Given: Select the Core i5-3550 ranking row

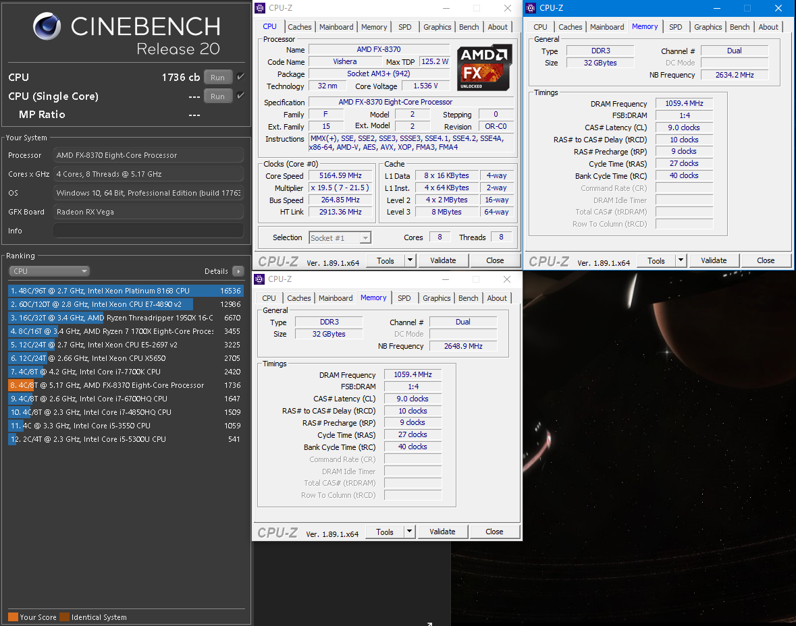Looking at the screenshot, I should coord(126,426).
